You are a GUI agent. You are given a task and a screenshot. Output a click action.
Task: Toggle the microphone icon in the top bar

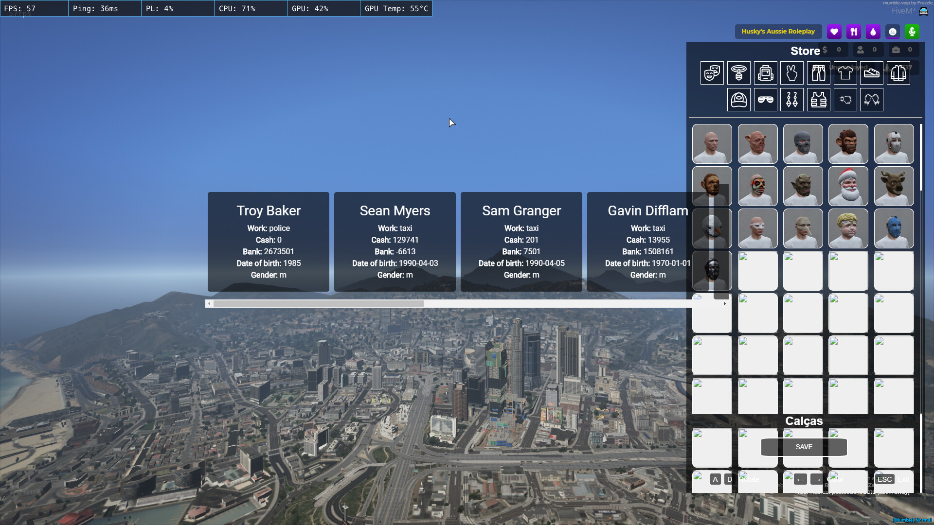[x=912, y=31]
